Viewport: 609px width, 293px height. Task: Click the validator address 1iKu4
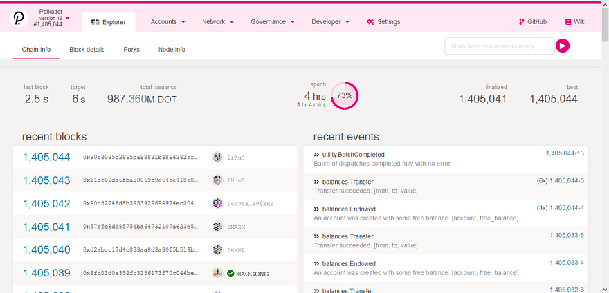tap(236, 158)
